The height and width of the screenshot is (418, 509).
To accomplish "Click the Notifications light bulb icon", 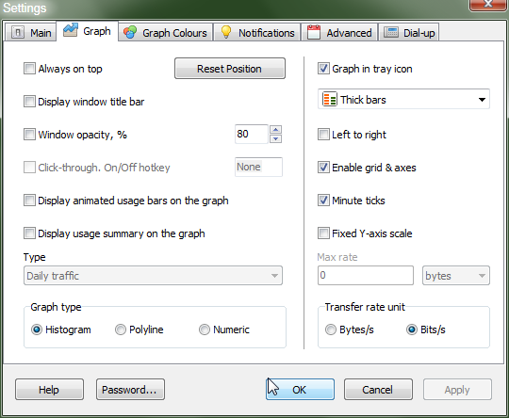I will click(x=226, y=32).
